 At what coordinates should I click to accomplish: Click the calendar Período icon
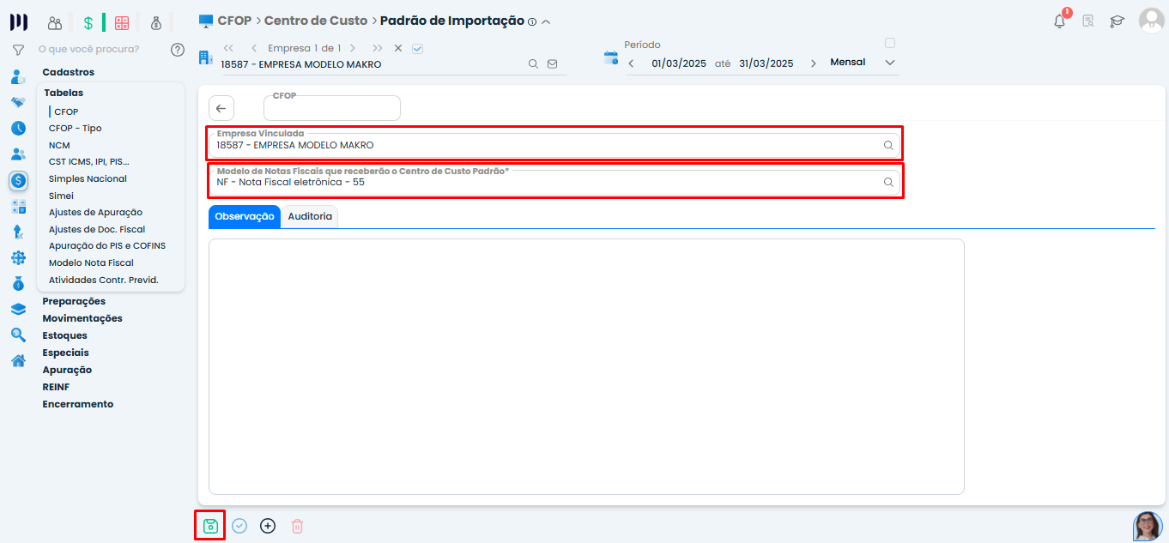611,57
